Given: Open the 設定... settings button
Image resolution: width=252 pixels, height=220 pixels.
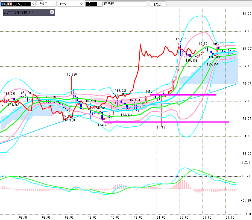Looking at the screenshot, I should (158, 4).
